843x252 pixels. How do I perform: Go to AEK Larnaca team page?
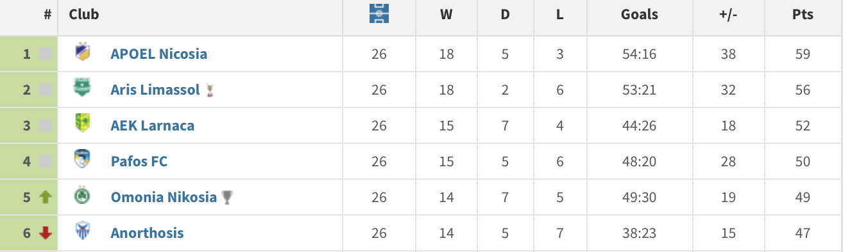(x=153, y=125)
